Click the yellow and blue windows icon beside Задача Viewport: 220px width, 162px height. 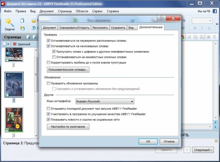(22, 28)
